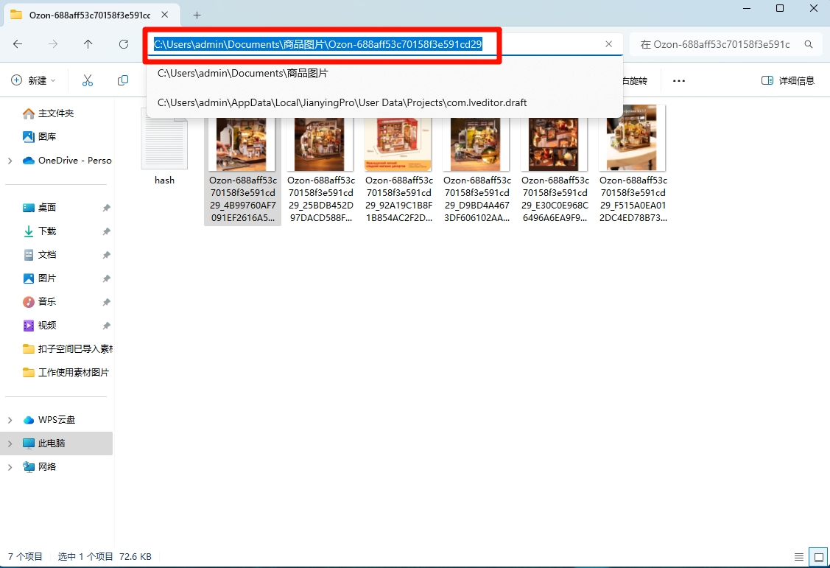Select the Documents\商品图片 path suggestion
Image resolution: width=830 pixels, height=568 pixels.
[243, 74]
